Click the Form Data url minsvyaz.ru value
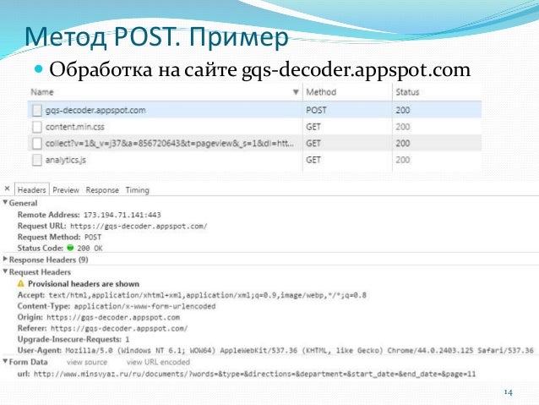The width and height of the screenshot is (539, 405). coord(255,374)
